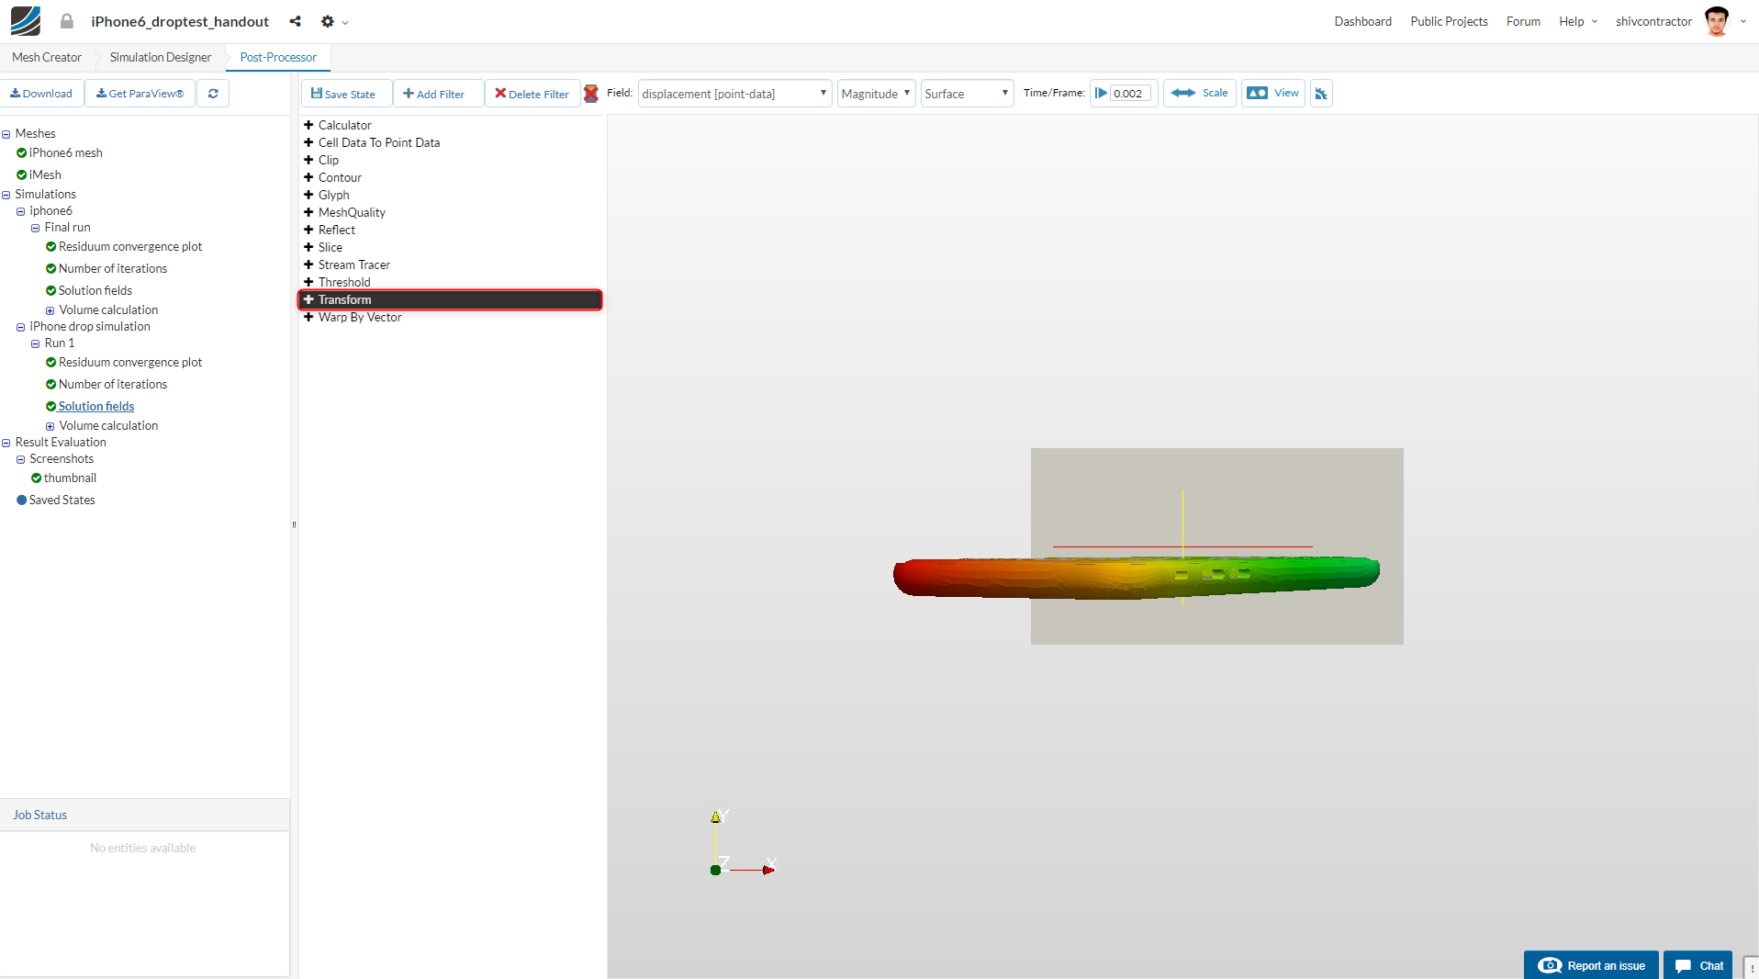Screen dimensions: 1759x979
Task: Select the MeshQuality filter
Action: (x=352, y=213)
